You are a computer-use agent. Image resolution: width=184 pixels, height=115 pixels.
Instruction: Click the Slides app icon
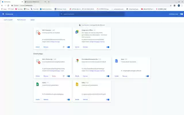[x=77, y=84]
